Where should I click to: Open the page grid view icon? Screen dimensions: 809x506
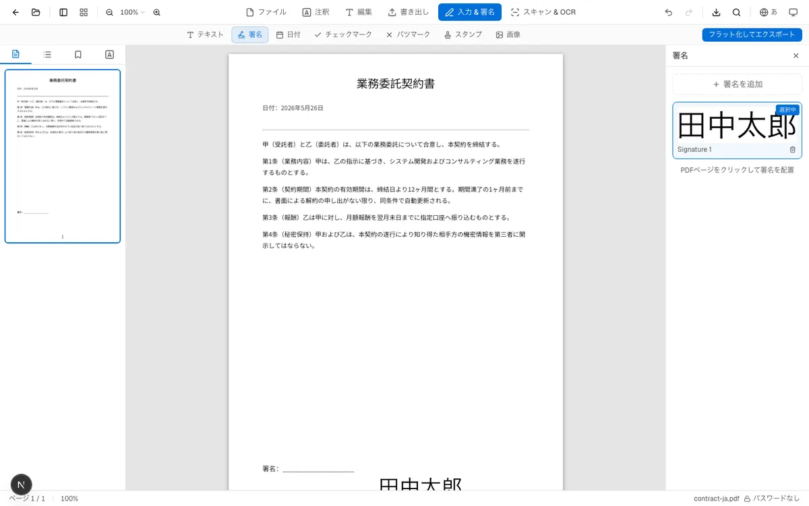(x=84, y=12)
